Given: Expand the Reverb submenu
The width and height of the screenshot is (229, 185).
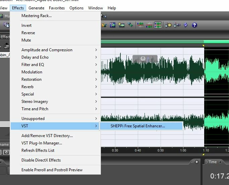Looking at the screenshot, I should click(56, 87).
